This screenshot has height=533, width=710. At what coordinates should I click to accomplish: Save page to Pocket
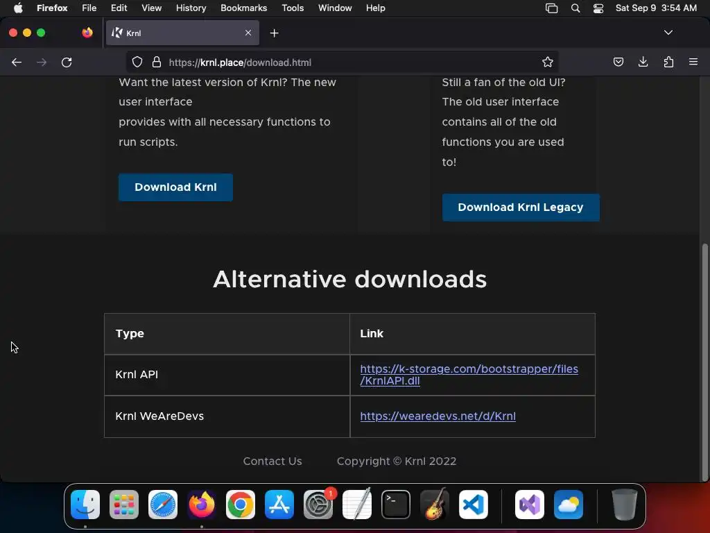click(x=618, y=62)
